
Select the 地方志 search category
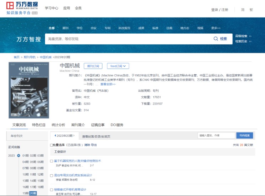click(185, 28)
